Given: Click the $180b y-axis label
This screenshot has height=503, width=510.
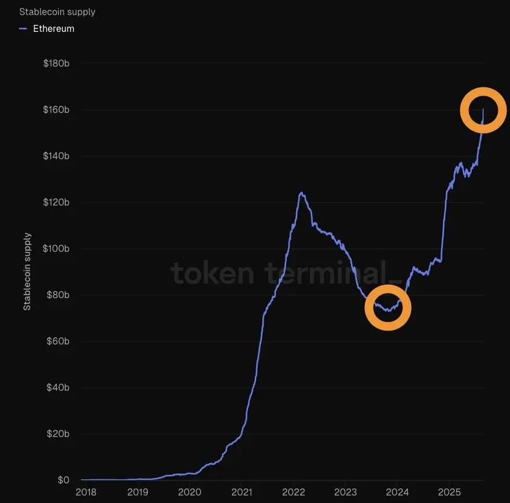Looking at the screenshot, I should tap(56, 63).
